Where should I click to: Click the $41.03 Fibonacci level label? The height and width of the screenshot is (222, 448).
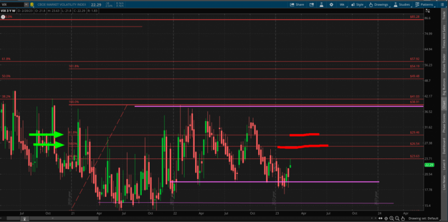(x=415, y=97)
